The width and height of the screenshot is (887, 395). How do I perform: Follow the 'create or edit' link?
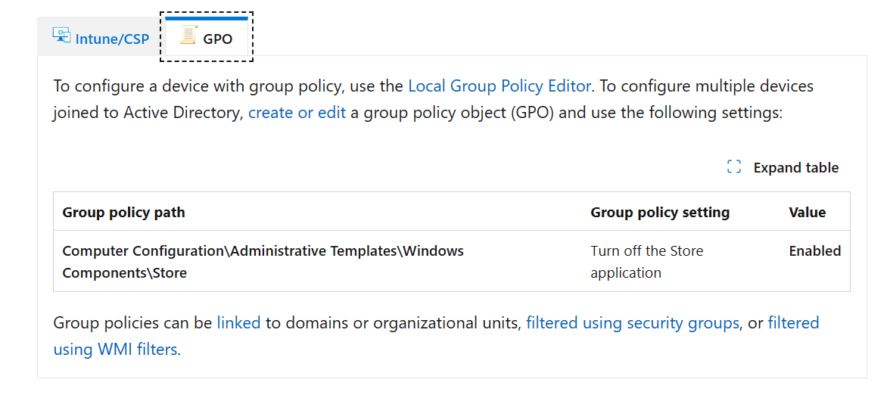point(297,113)
